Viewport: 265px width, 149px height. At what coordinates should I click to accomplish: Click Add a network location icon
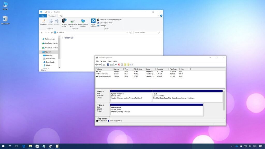(x=83, y=23)
